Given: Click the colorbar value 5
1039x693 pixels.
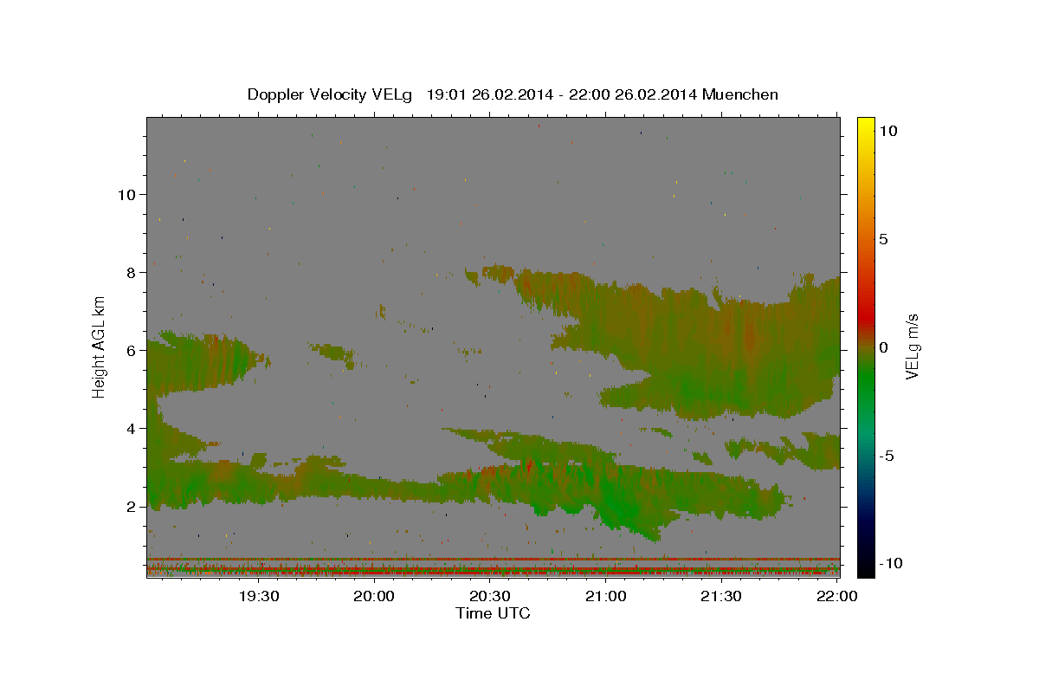Looking at the screenshot, I should pyautogui.click(x=883, y=239).
